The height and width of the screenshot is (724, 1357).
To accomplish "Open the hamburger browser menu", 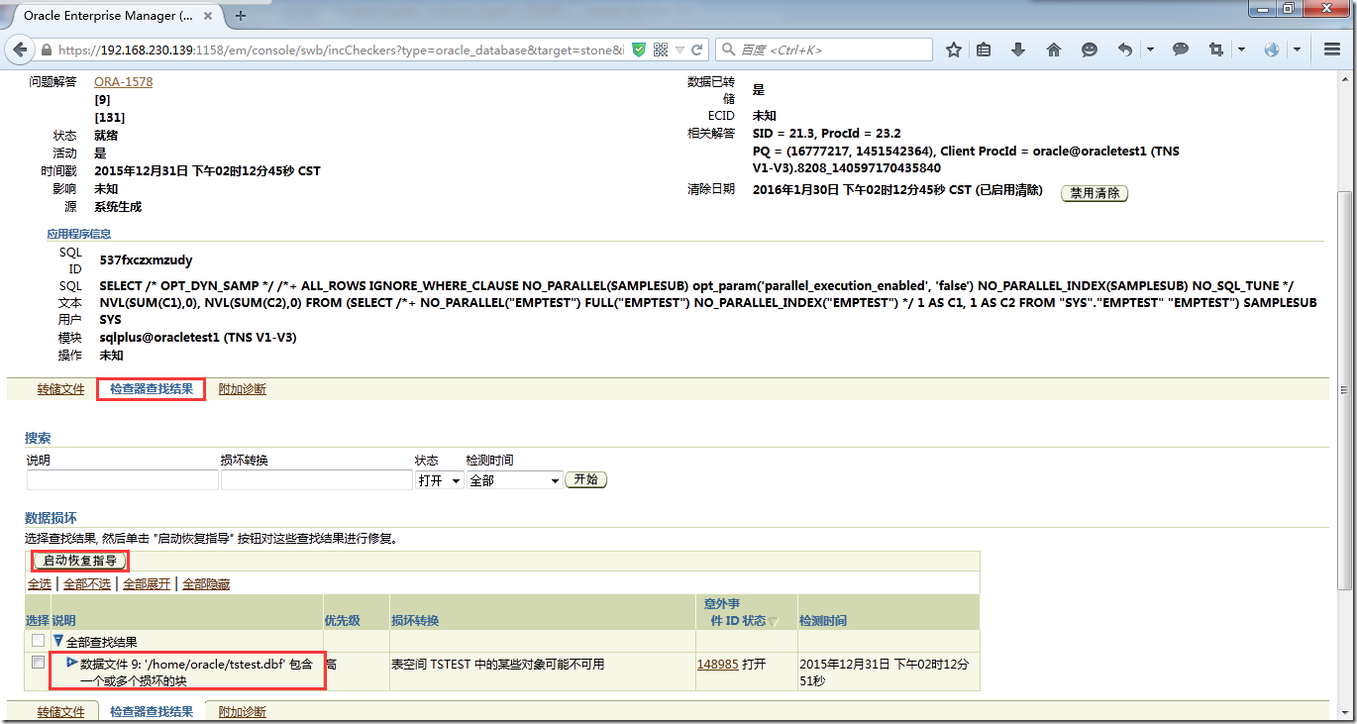I will (1332, 50).
